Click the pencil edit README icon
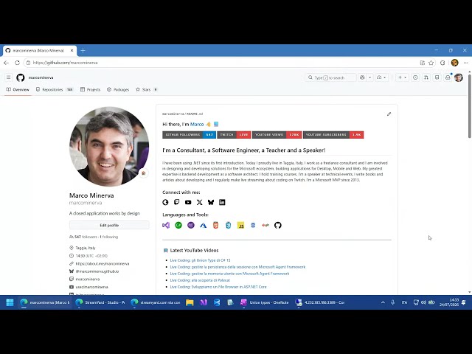 (x=389, y=114)
